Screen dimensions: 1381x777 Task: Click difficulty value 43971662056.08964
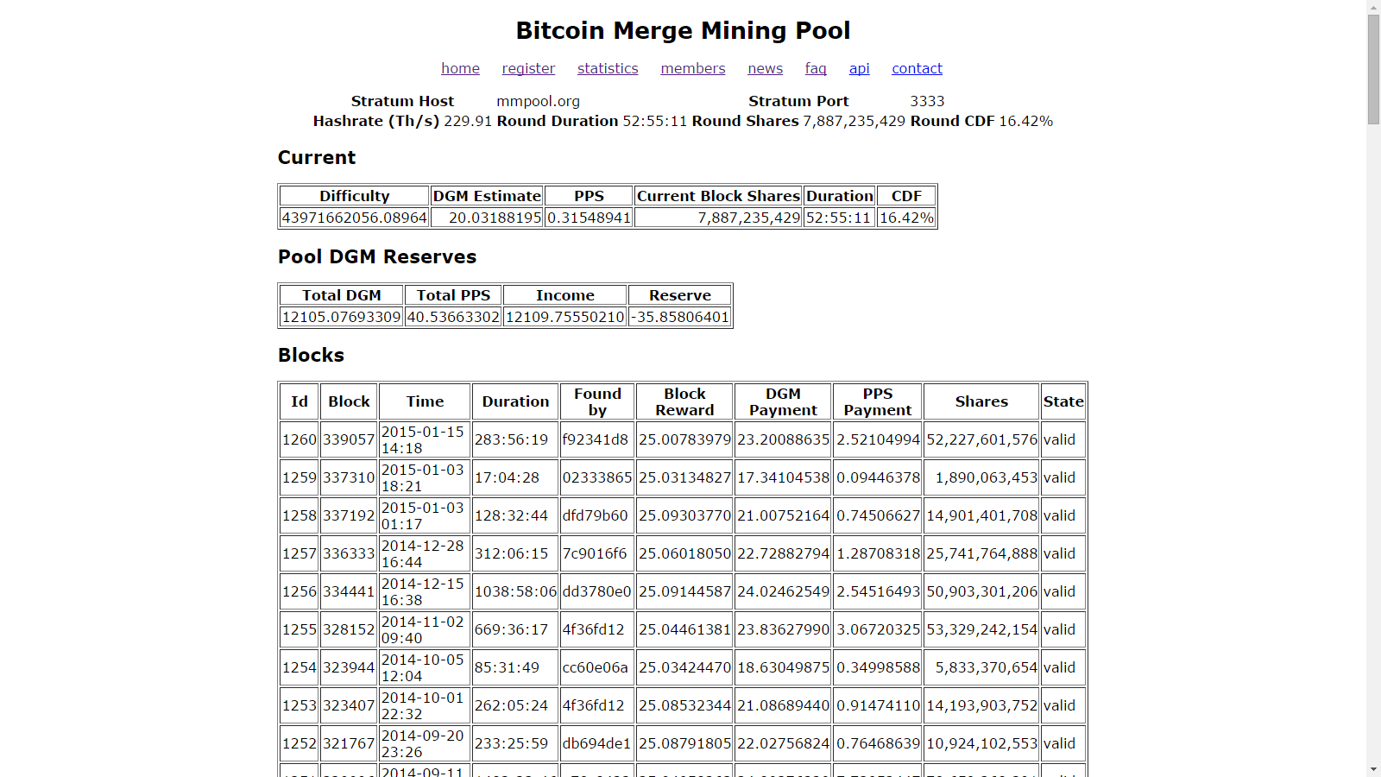tap(355, 218)
